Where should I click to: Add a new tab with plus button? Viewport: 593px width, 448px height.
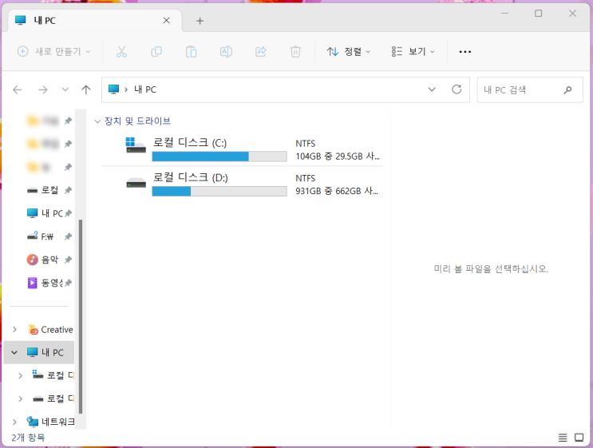pyautogui.click(x=200, y=21)
